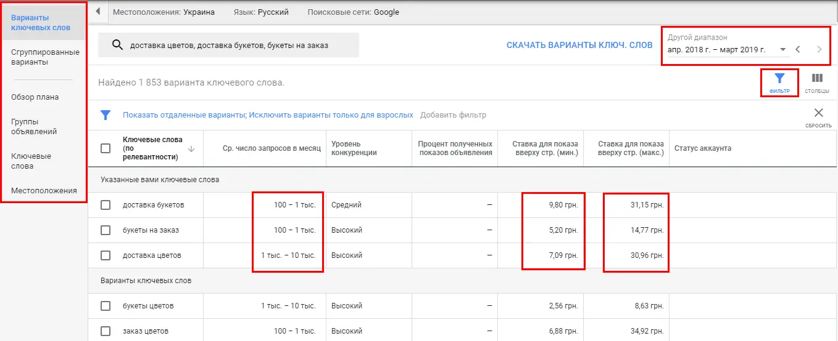Viewport: 838px width, 341px height.
Task: Click the magnifier search icon
Action: (117, 45)
